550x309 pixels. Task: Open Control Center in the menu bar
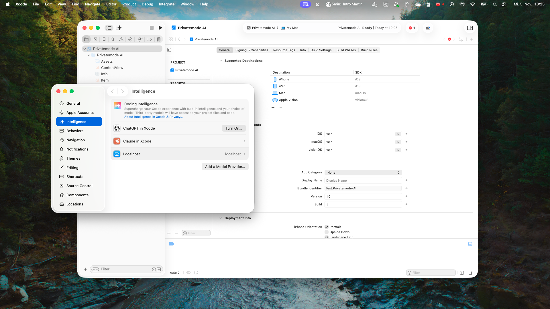tap(504, 4)
